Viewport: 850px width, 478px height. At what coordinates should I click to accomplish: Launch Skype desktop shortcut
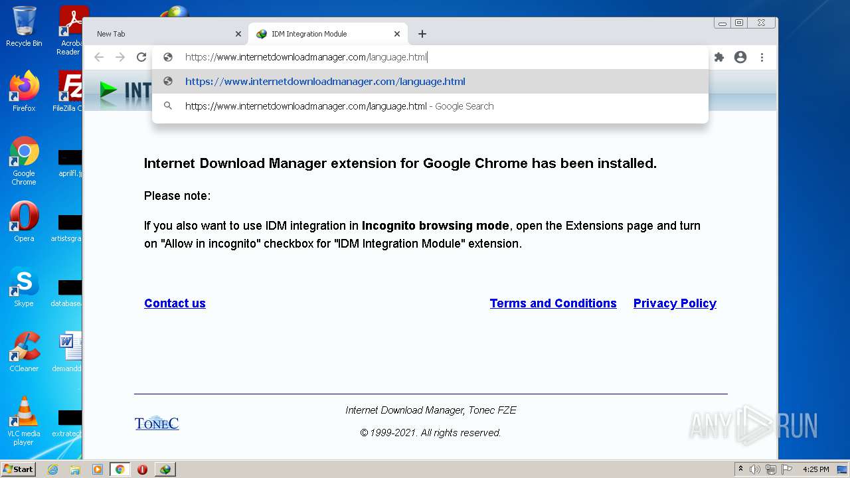coord(24,287)
